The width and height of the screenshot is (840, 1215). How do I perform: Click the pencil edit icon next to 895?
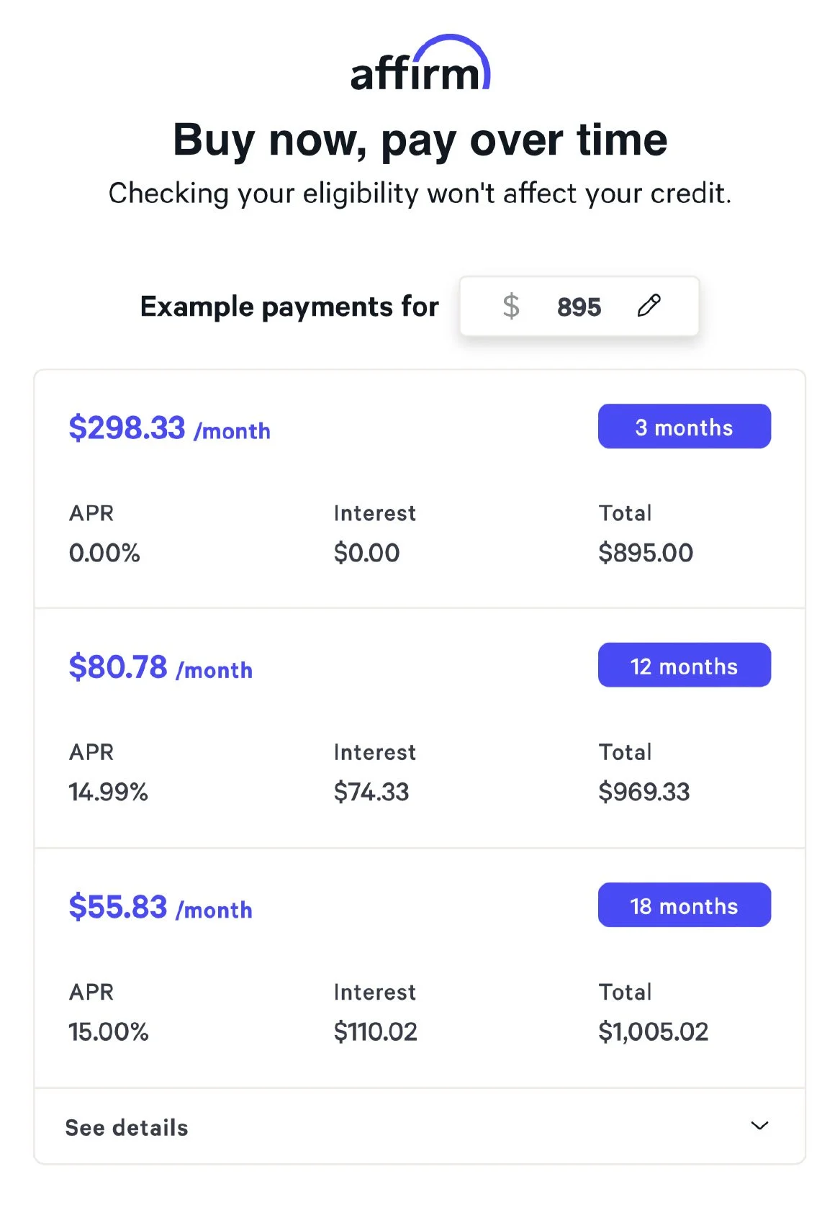pos(649,306)
